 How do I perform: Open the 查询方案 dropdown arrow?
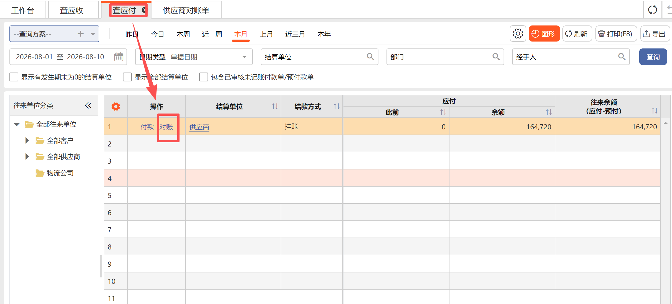(x=93, y=34)
